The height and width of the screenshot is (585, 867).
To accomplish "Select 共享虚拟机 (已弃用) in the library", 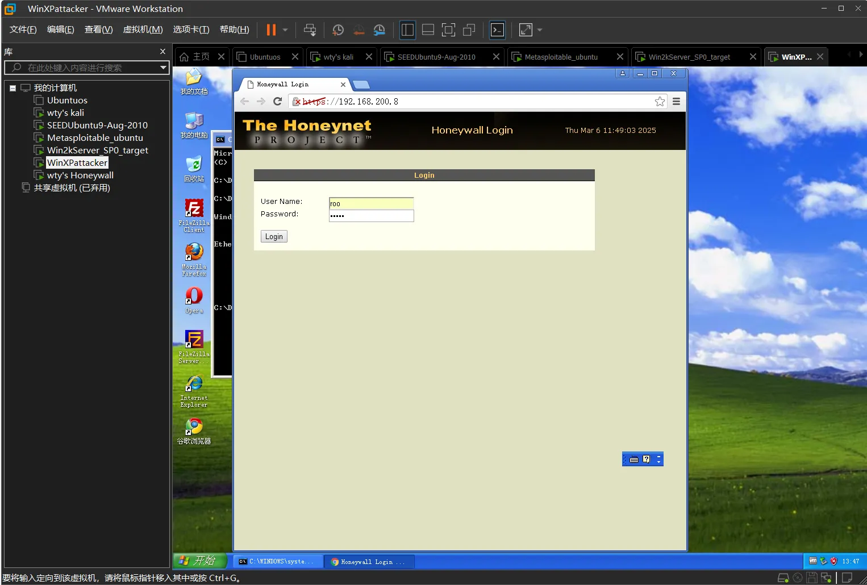I will (72, 188).
